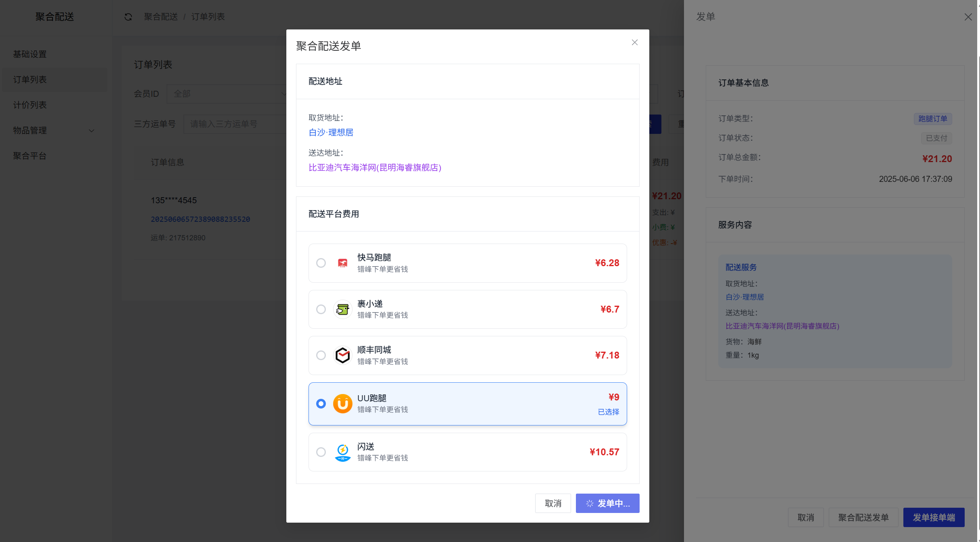Click the 发单中... submit button
980x542 pixels.
pyautogui.click(x=607, y=503)
